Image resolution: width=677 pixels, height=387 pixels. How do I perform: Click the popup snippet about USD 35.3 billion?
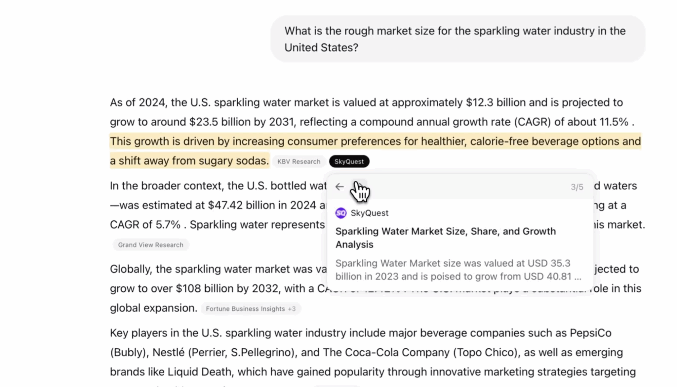(x=458, y=270)
